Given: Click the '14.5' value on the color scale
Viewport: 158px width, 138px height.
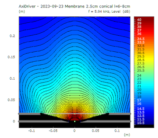Looking at the screenshot, I should coord(141,109).
